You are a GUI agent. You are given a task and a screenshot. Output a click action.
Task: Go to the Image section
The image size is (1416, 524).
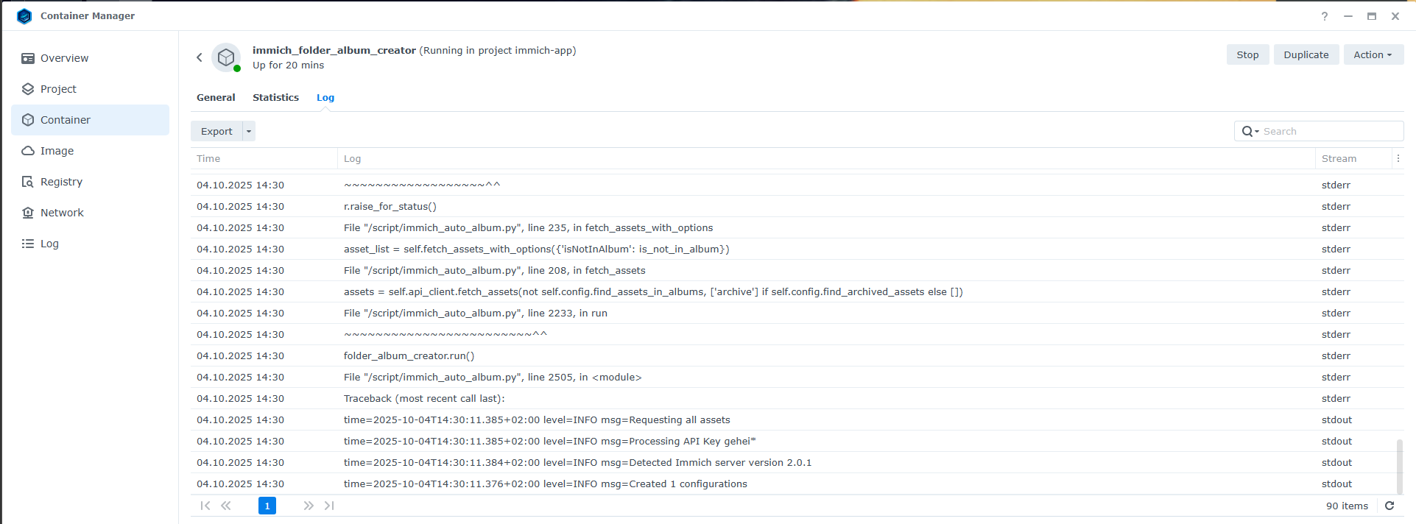click(x=57, y=151)
